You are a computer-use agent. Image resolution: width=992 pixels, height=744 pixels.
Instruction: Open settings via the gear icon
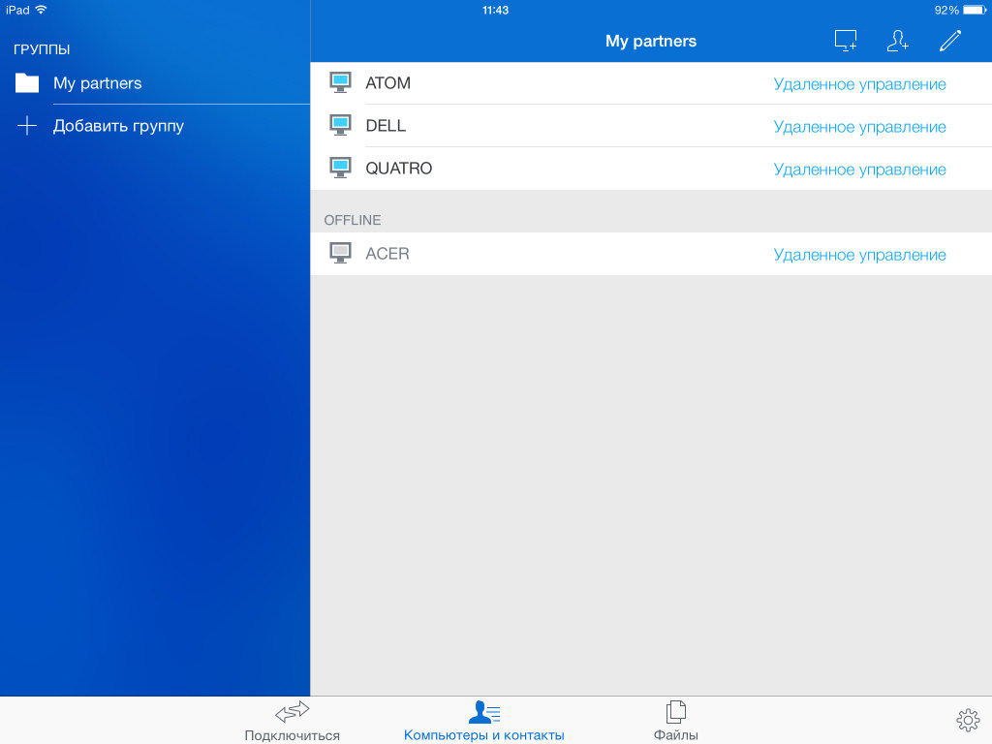point(967,720)
